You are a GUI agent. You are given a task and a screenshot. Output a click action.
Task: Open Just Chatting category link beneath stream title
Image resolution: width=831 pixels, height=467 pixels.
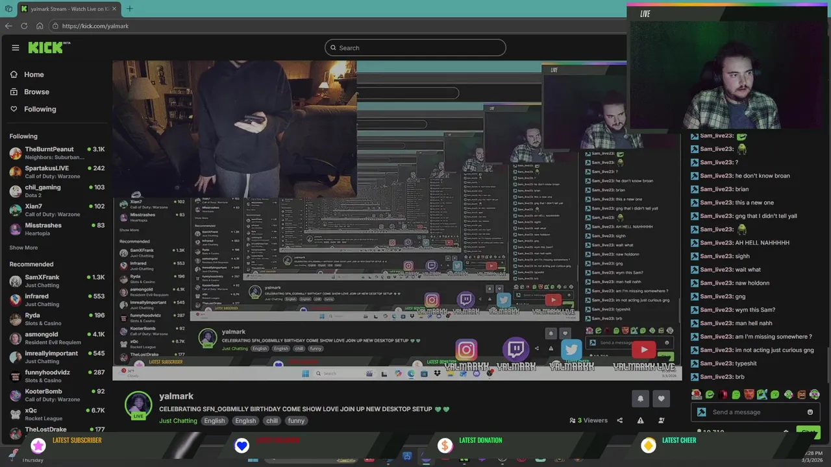[x=178, y=421]
